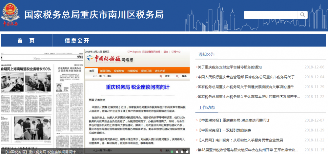Screen dimensions: 328x154
Task: Click into the header search input field
Action: [271, 15]
